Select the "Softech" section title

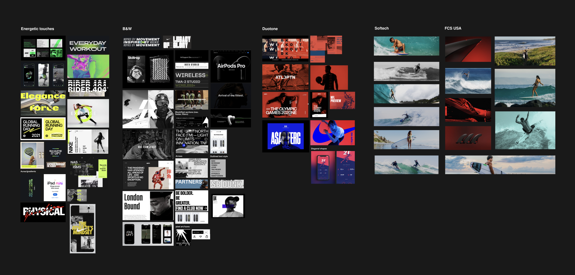point(381,28)
